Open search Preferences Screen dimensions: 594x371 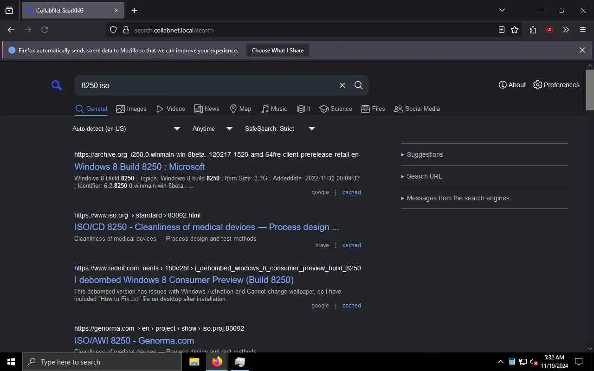556,85
